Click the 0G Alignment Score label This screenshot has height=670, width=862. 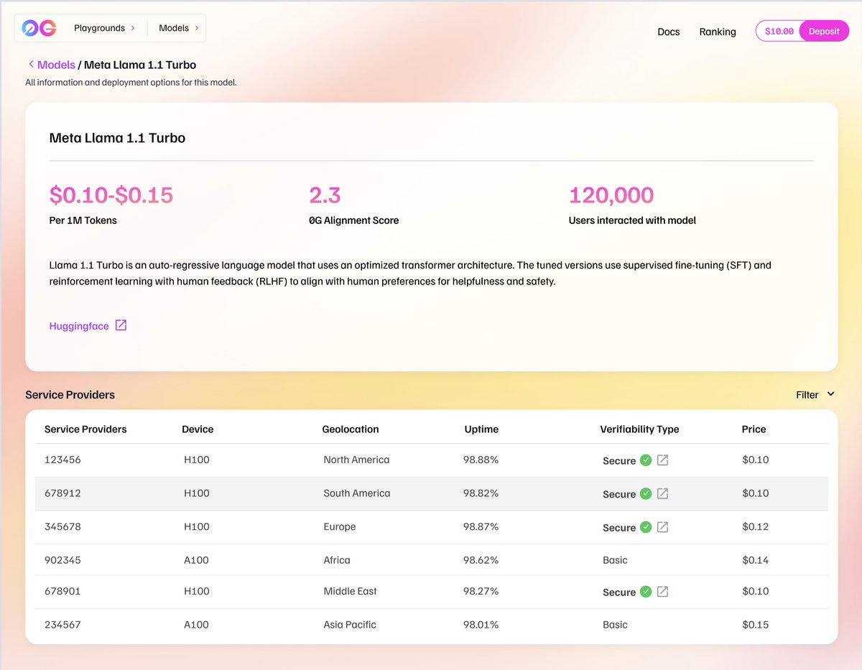click(x=353, y=220)
